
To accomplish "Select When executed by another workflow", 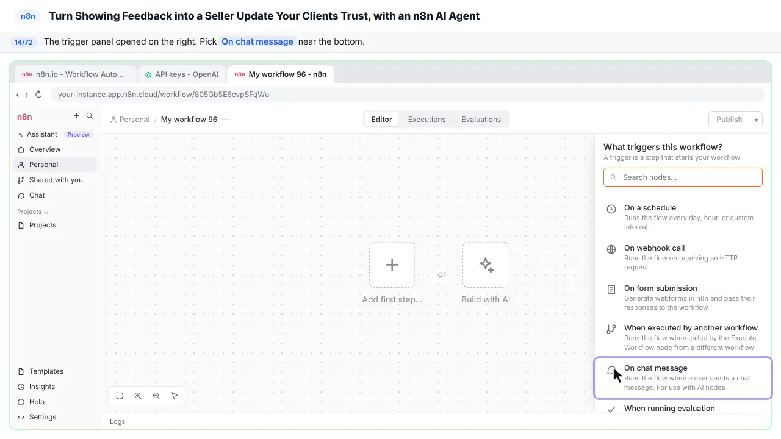I will [683, 337].
